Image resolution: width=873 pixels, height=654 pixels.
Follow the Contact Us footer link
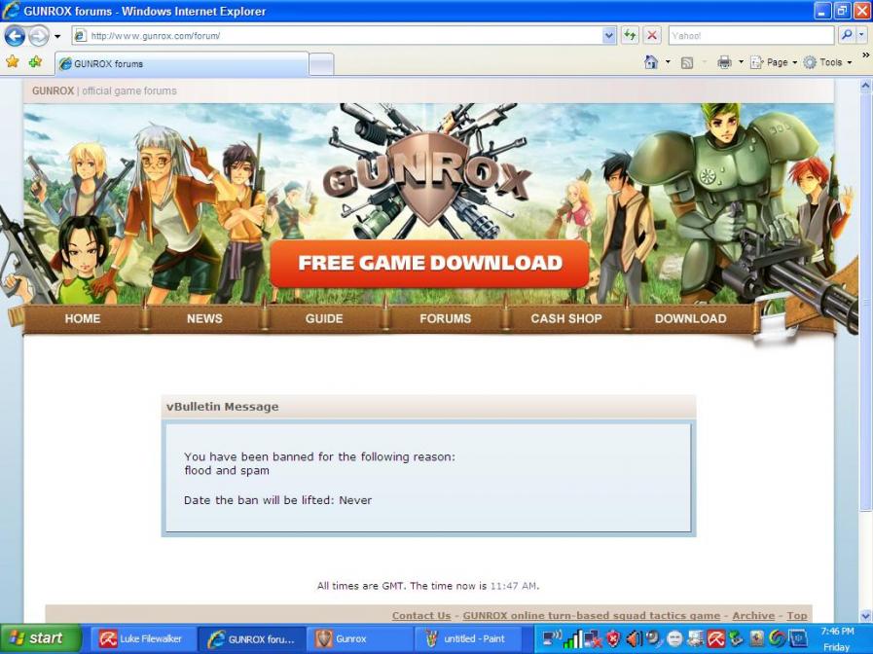click(421, 615)
